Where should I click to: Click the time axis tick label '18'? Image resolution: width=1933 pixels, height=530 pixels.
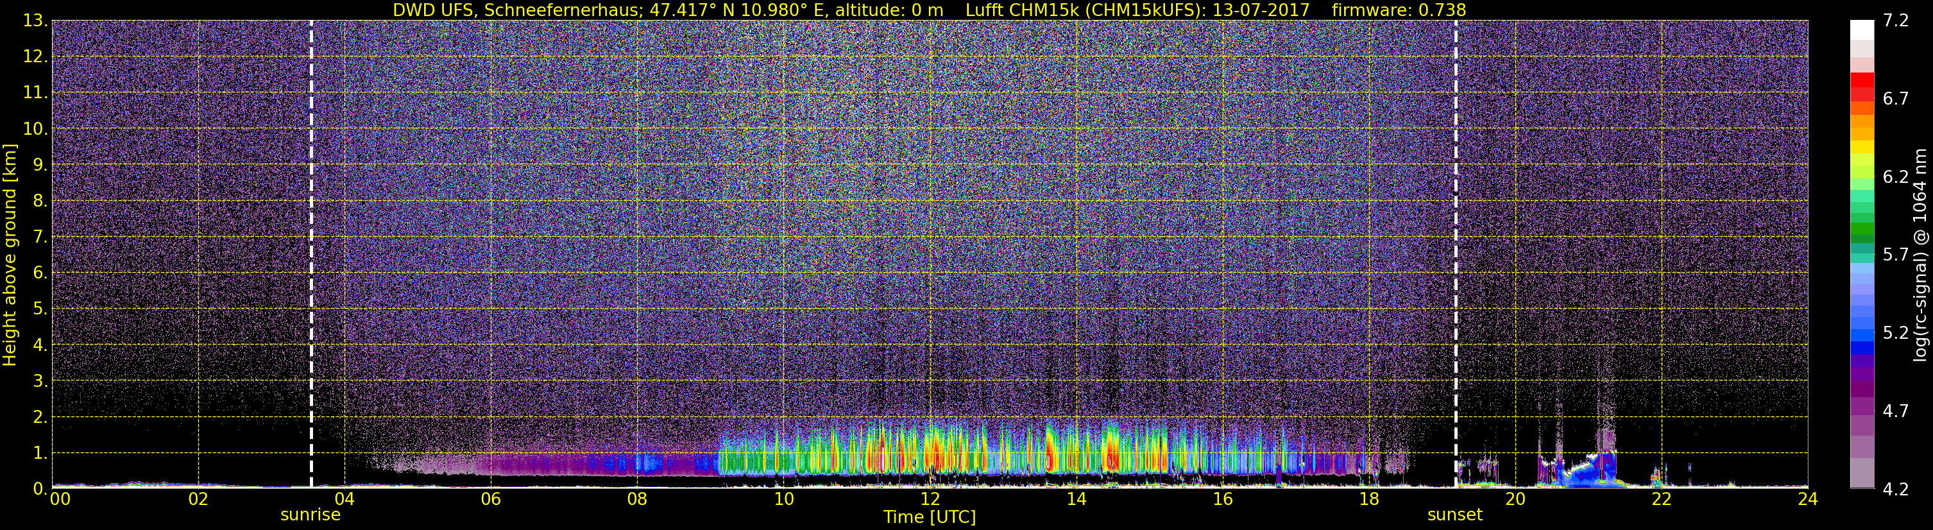[1368, 499]
